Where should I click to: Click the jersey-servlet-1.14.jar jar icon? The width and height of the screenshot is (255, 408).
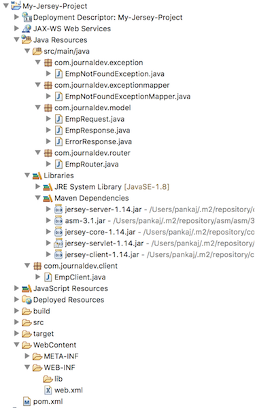pos(58,243)
